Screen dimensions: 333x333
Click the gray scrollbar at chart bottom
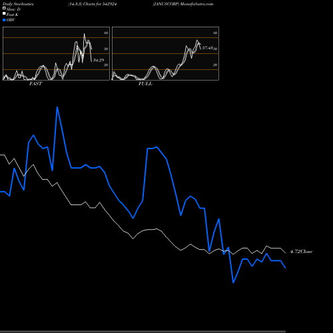click(x=143, y=332)
